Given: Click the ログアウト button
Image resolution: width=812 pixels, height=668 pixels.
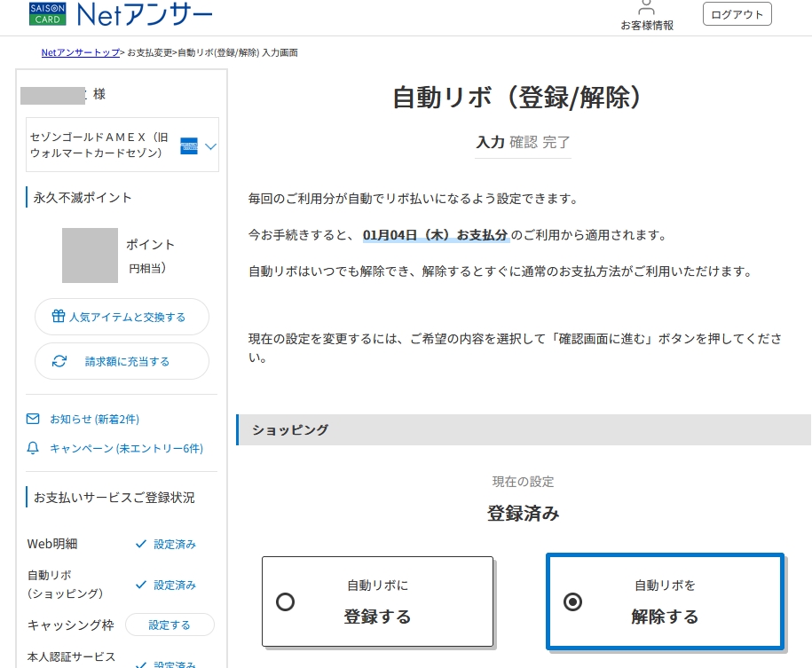Looking at the screenshot, I should pos(737,14).
